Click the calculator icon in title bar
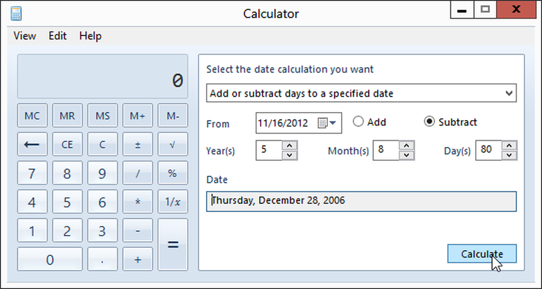The height and width of the screenshot is (289, 542). click(16, 14)
